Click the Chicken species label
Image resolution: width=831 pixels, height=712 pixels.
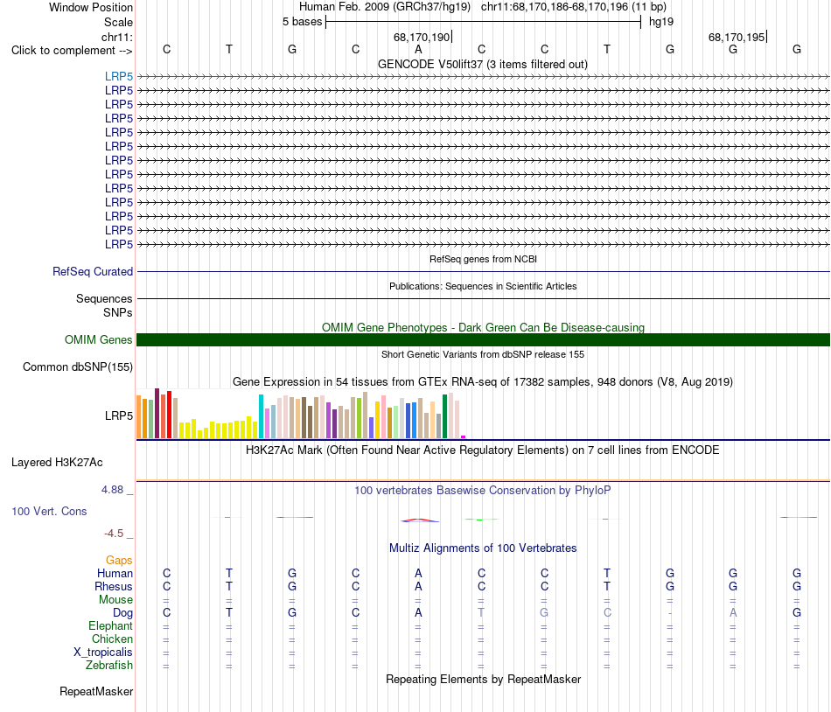[112, 639]
